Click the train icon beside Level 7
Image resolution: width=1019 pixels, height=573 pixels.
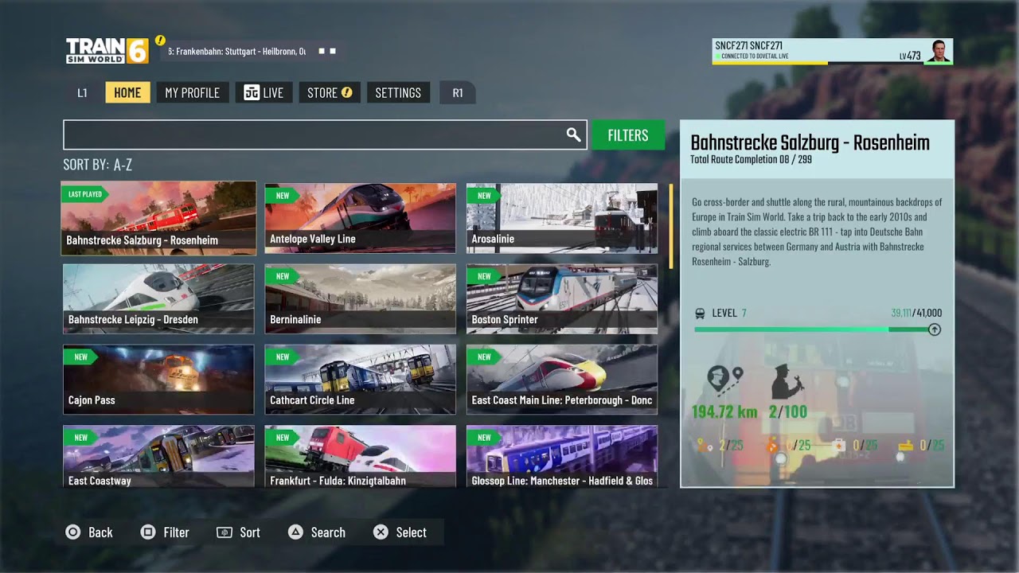pos(700,314)
